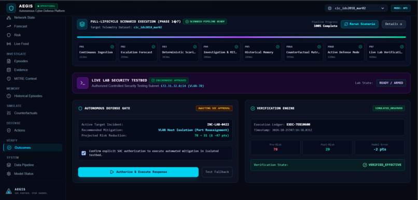Click the SIMULATED_OBSERVED badge
Image resolution: width=418 pixels, height=200 pixels.
click(388, 108)
